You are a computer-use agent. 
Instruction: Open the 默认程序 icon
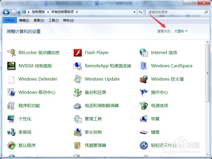click(x=11, y=145)
